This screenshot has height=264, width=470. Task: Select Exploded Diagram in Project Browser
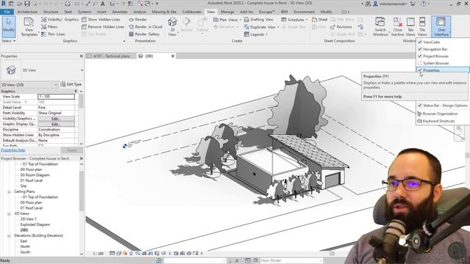[x=35, y=224]
